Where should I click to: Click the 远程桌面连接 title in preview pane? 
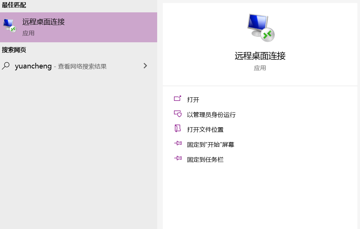(260, 56)
